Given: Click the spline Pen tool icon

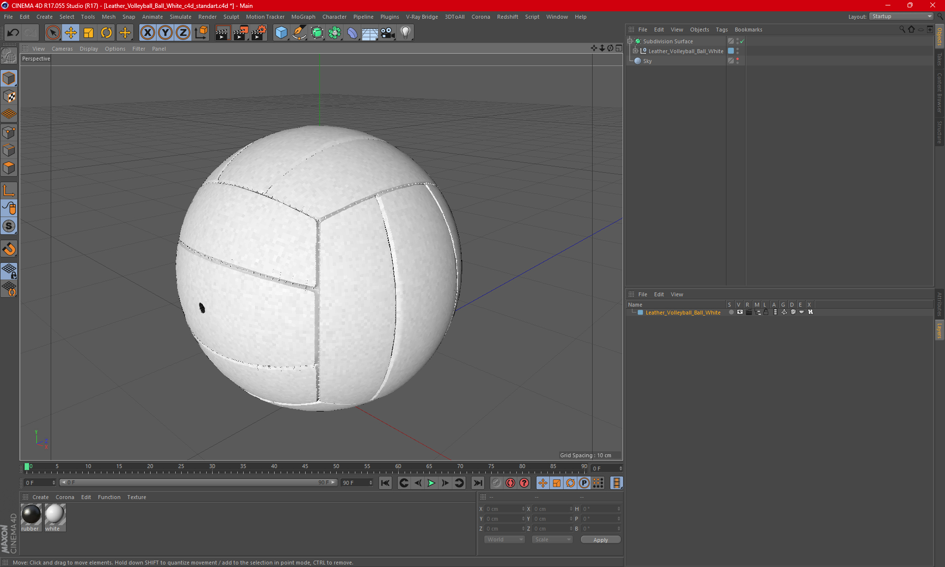Looking at the screenshot, I should (x=299, y=32).
